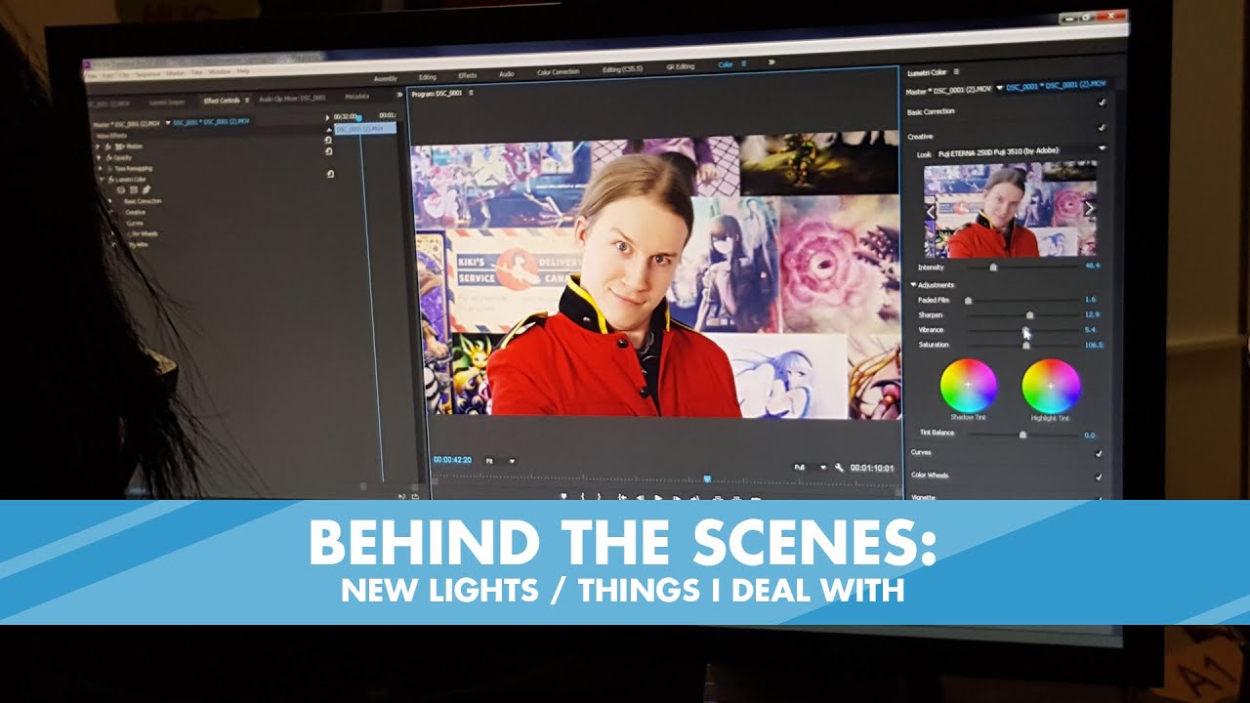Reset the Lumetri Color effect

pyautogui.click(x=330, y=174)
